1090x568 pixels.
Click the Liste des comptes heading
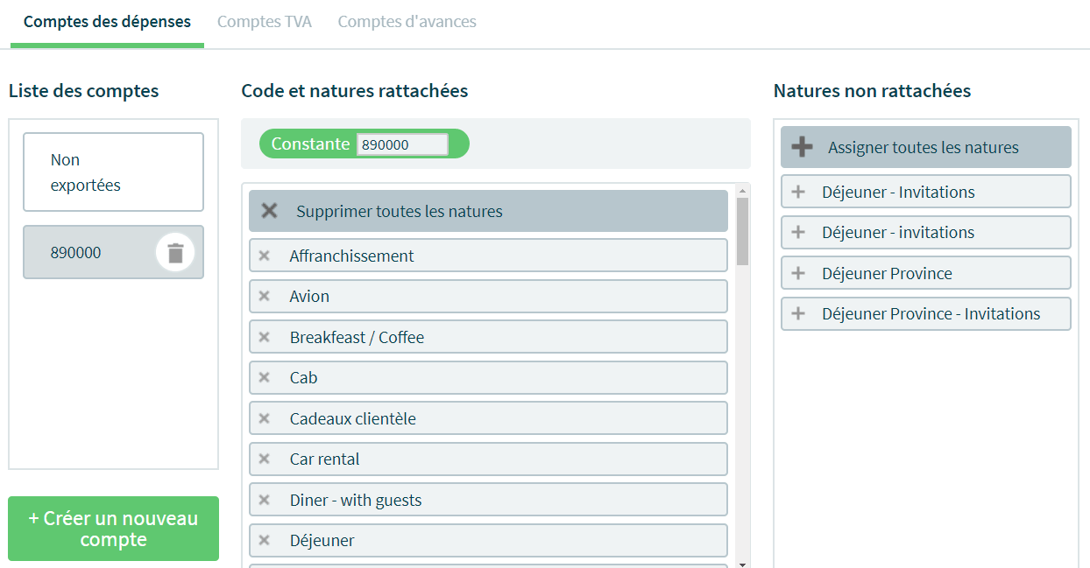(84, 90)
